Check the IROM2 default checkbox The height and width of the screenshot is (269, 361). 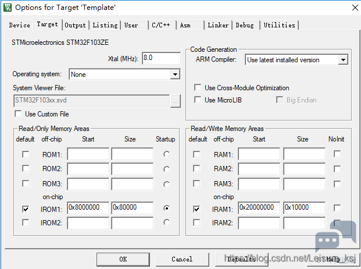[26, 222]
